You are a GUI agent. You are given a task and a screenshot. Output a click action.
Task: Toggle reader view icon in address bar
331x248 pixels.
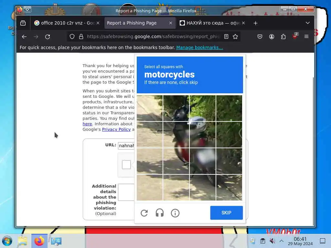point(226,37)
